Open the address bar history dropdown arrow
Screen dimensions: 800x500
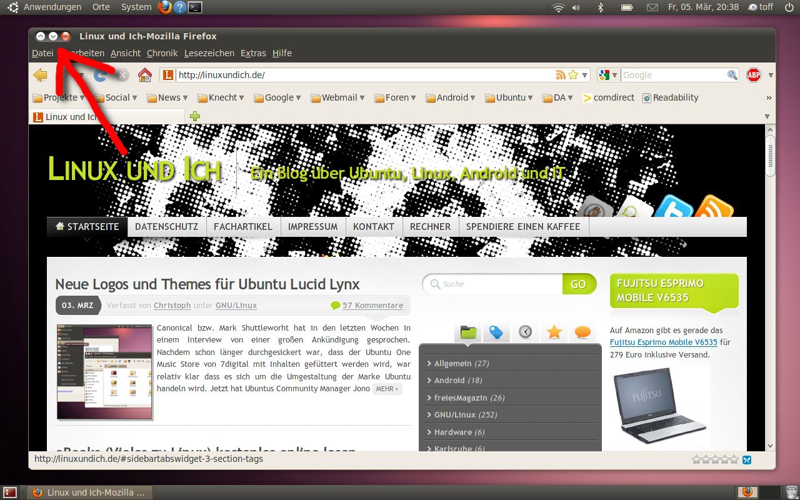click(x=585, y=75)
